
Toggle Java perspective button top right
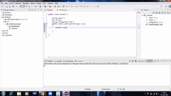click(x=170, y=6)
